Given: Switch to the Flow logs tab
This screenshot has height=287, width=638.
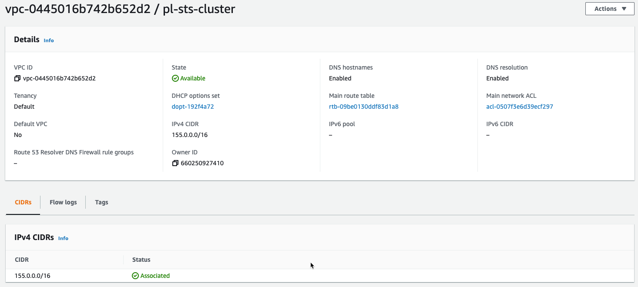Looking at the screenshot, I should click(x=63, y=202).
